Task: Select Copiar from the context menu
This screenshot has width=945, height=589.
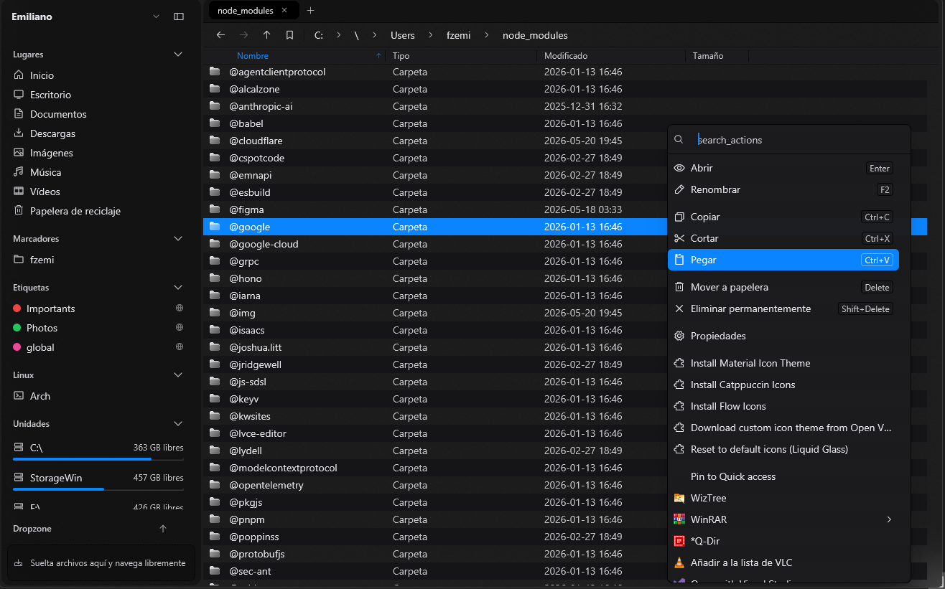Action: pyautogui.click(x=783, y=217)
